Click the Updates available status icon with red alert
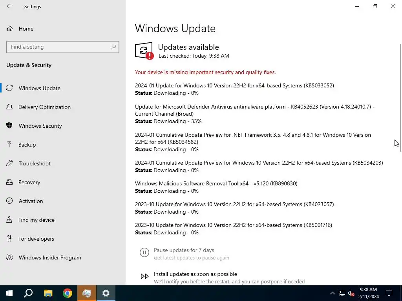 (144, 51)
